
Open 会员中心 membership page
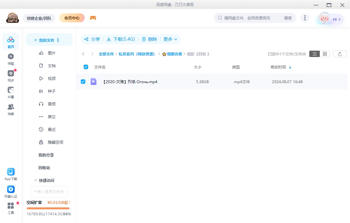click(72, 18)
